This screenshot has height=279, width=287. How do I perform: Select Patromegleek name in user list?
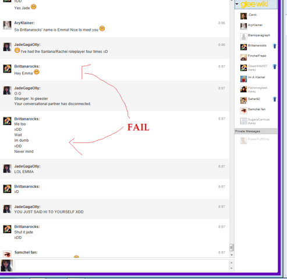(257, 88)
